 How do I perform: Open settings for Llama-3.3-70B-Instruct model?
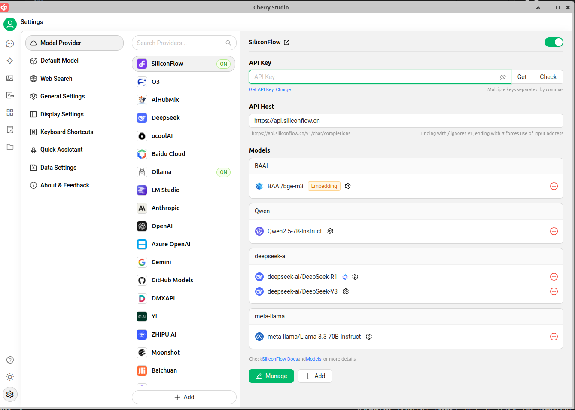pos(369,337)
